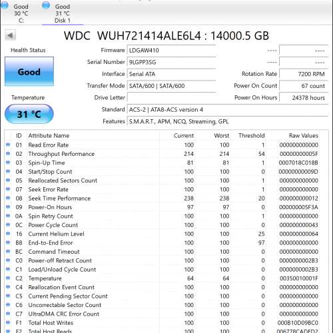Select the Total Host Writes attribute name
333x333 pixels.
point(51,323)
